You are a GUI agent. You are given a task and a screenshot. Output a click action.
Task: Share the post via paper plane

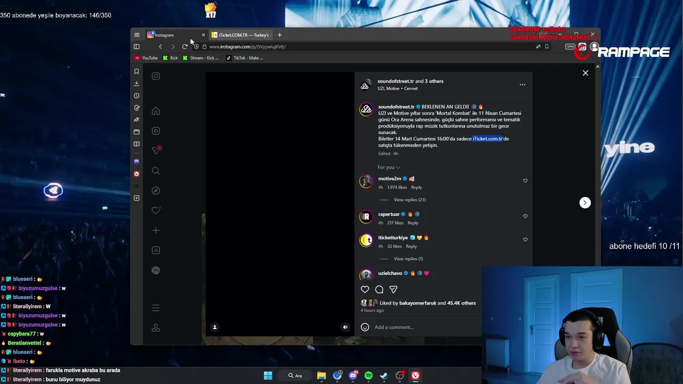(x=393, y=290)
